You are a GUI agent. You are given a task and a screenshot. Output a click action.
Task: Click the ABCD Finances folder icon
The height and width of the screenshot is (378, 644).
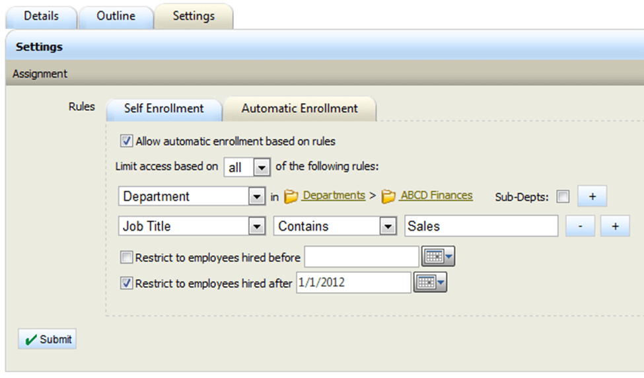388,196
